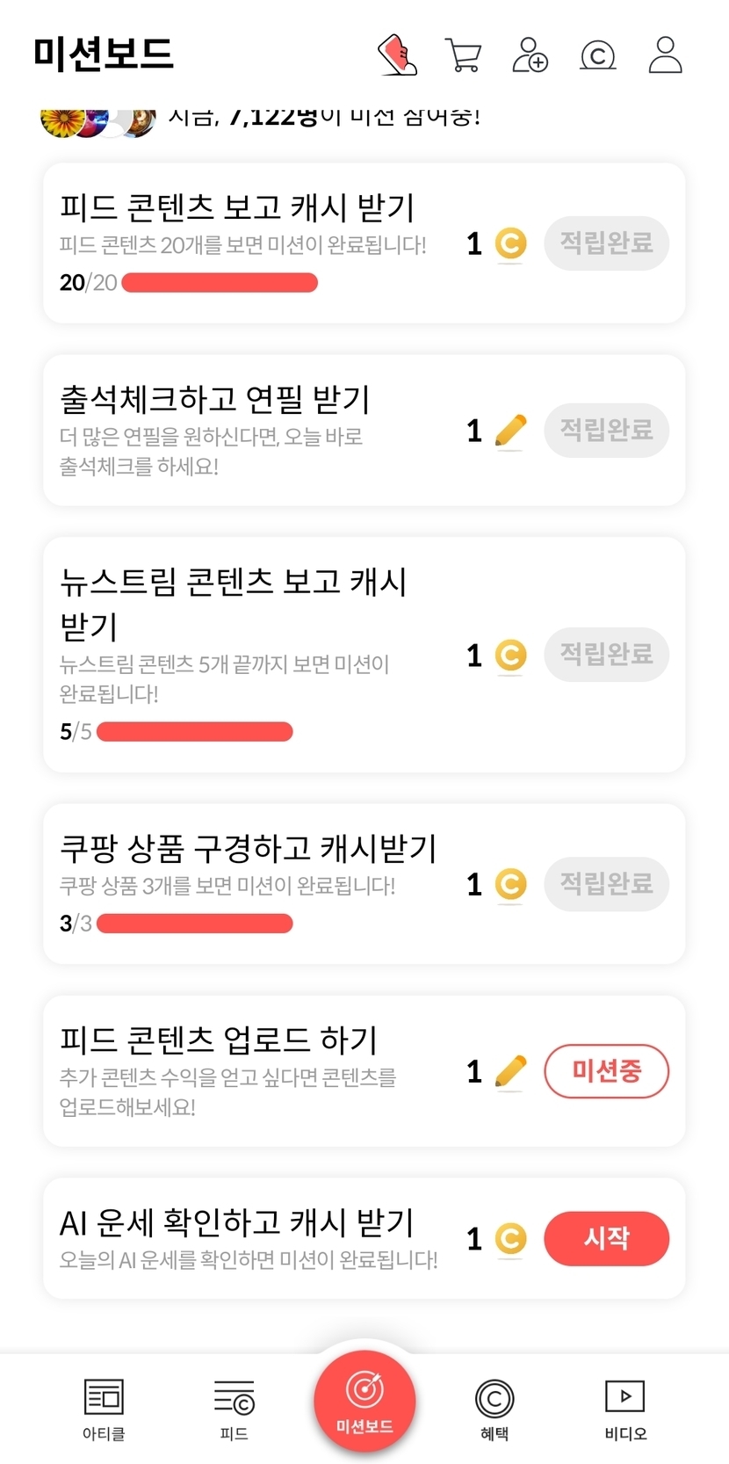Go to the 비디오 tab
Image resolution: width=729 pixels, height=1464 pixels.
click(x=625, y=1409)
